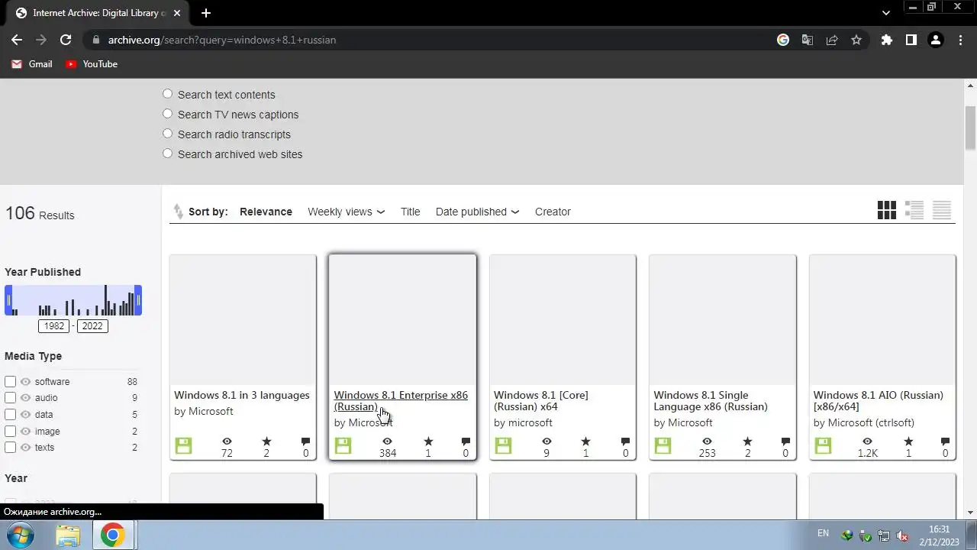Click the address bar URL
The image size is (977, 550).
tap(222, 40)
